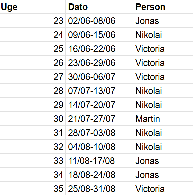The height and width of the screenshot is (195, 193).
Task: Click week number 32 cell
Action: click(33, 147)
